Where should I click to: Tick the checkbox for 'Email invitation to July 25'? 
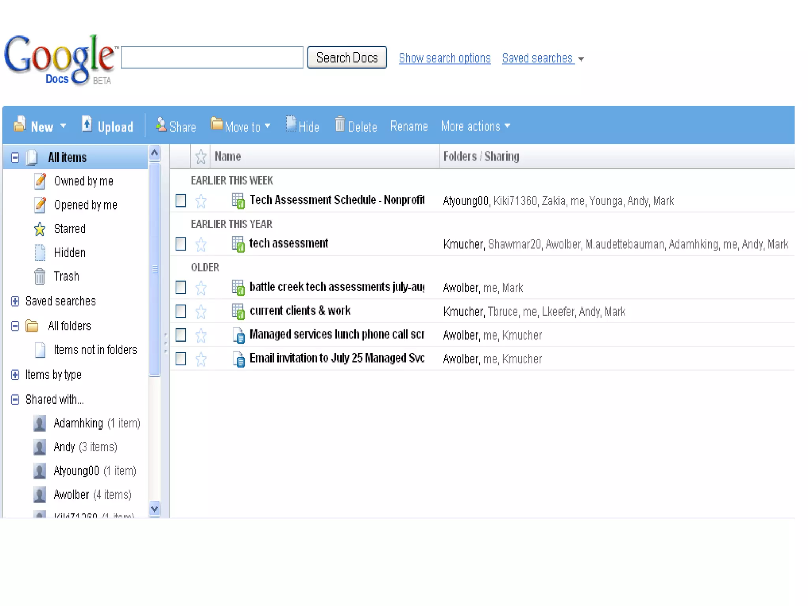[x=181, y=359]
